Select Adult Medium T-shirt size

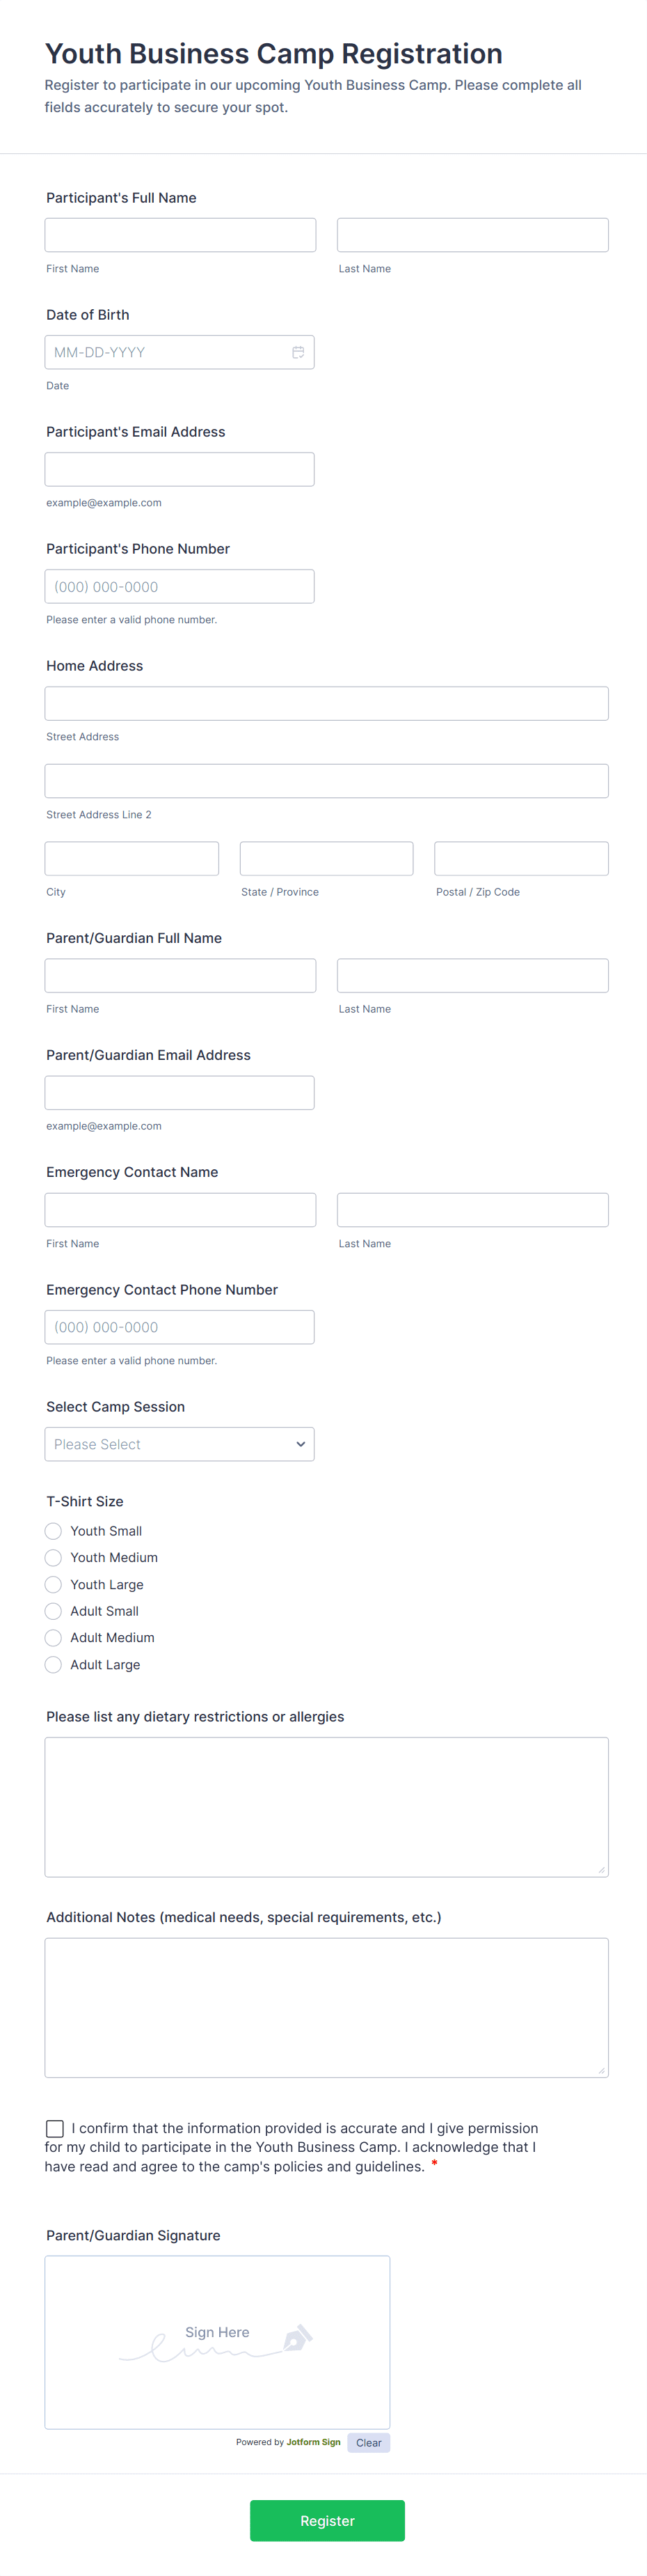[54, 1637]
